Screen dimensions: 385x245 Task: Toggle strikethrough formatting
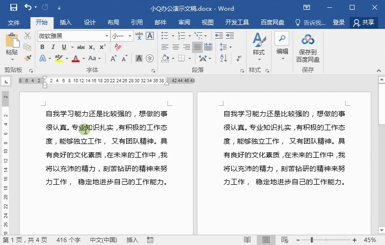click(81, 47)
